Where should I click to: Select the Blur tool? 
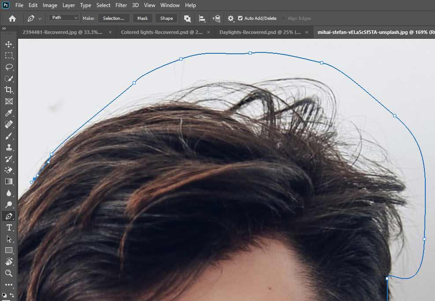(x=9, y=193)
